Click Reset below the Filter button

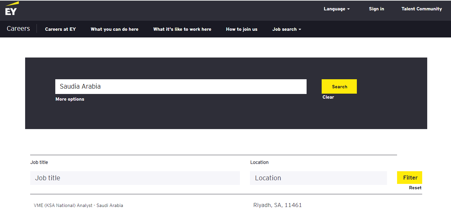[415, 188]
